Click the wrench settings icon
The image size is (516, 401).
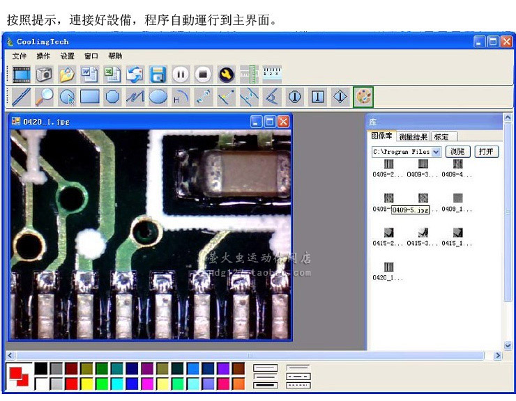tap(225, 74)
